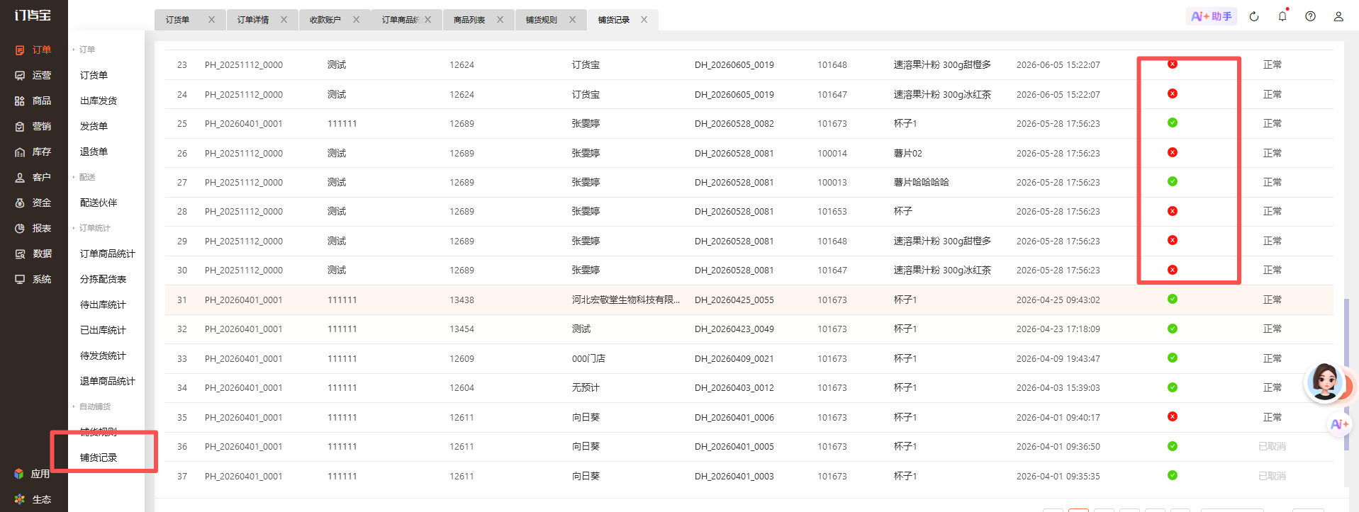1359x512 pixels.
Task: Open the 应用 section at sidebar bottom
Action: pyautogui.click(x=32, y=474)
